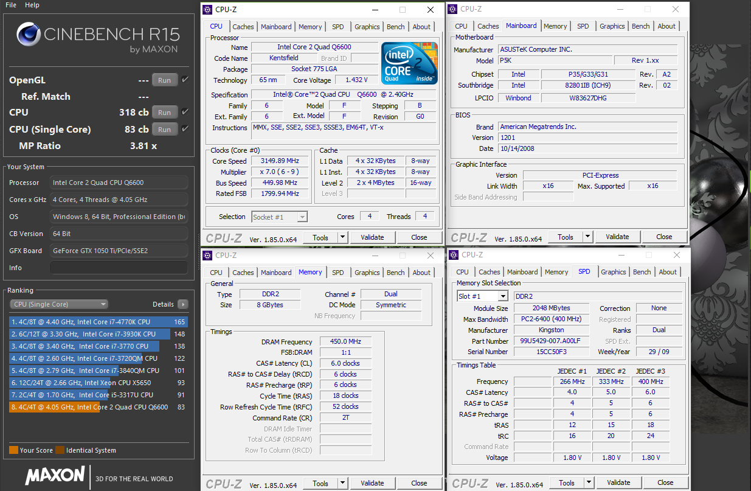This screenshot has height=491, width=751.
Task: Select ranking entry Intel Core i7-3930K
Action: pos(99,334)
